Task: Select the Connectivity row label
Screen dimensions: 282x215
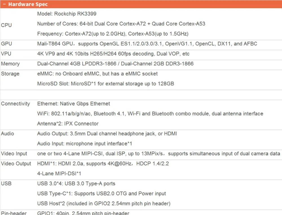Action: [x=16, y=104]
